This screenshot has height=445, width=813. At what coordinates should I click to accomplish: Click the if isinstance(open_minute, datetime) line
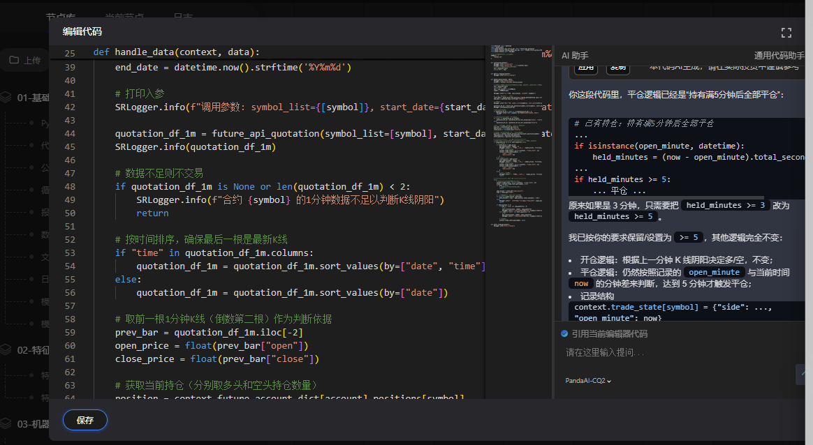click(x=659, y=146)
